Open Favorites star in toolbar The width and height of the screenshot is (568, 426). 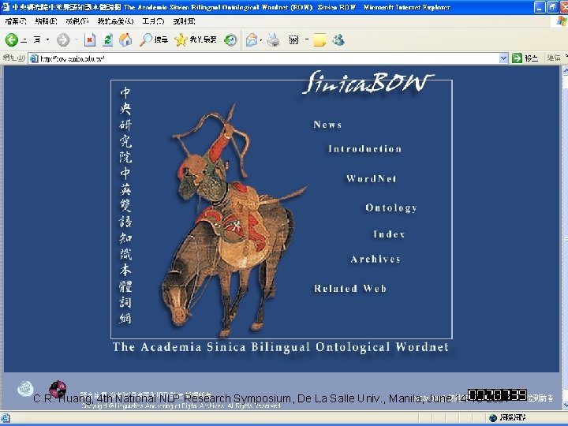pyautogui.click(x=196, y=39)
